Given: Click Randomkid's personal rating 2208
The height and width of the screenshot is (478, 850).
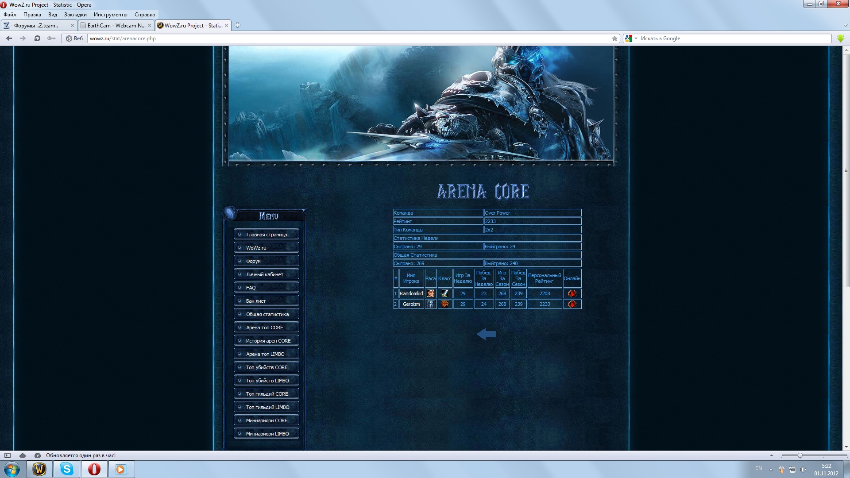Looking at the screenshot, I should point(545,293).
